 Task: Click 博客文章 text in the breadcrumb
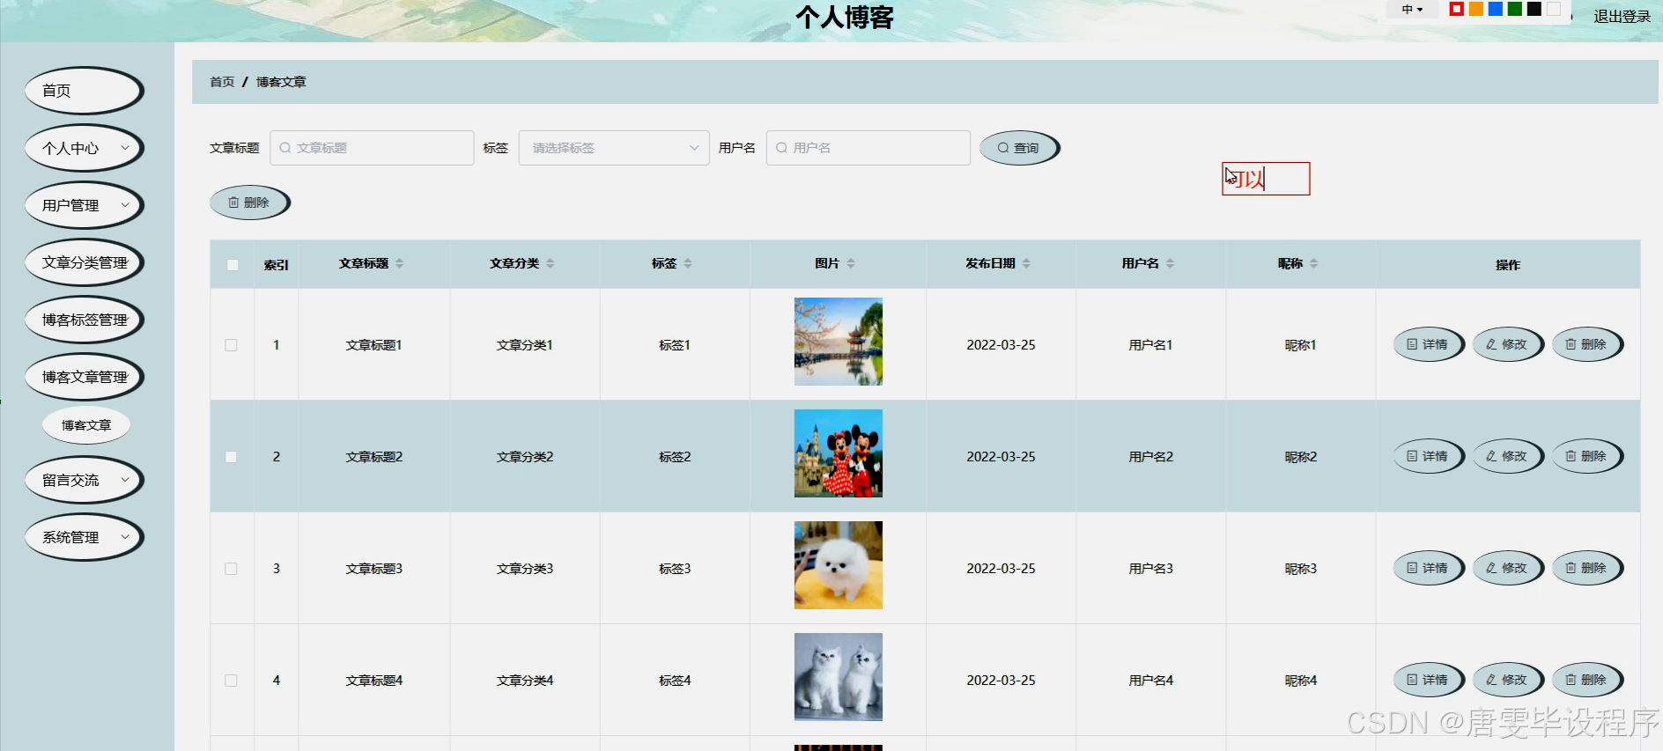coord(281,82)
